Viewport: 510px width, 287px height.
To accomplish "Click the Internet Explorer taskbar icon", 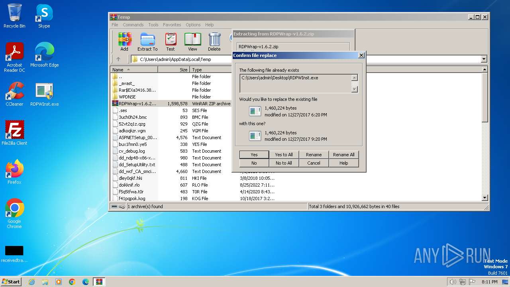I will click(31, 282).
